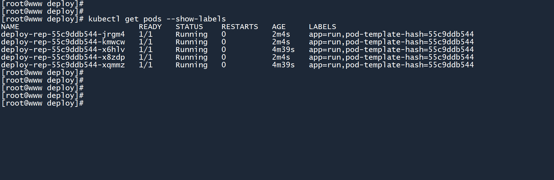Click the 1/1 ready value for kmwcw pod
This screenshot has width=554, height=180.
(145, 42)
